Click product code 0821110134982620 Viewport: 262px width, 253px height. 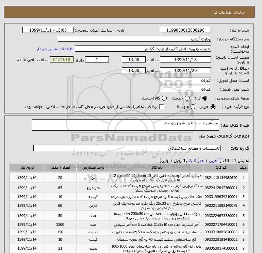coord(221,178)
